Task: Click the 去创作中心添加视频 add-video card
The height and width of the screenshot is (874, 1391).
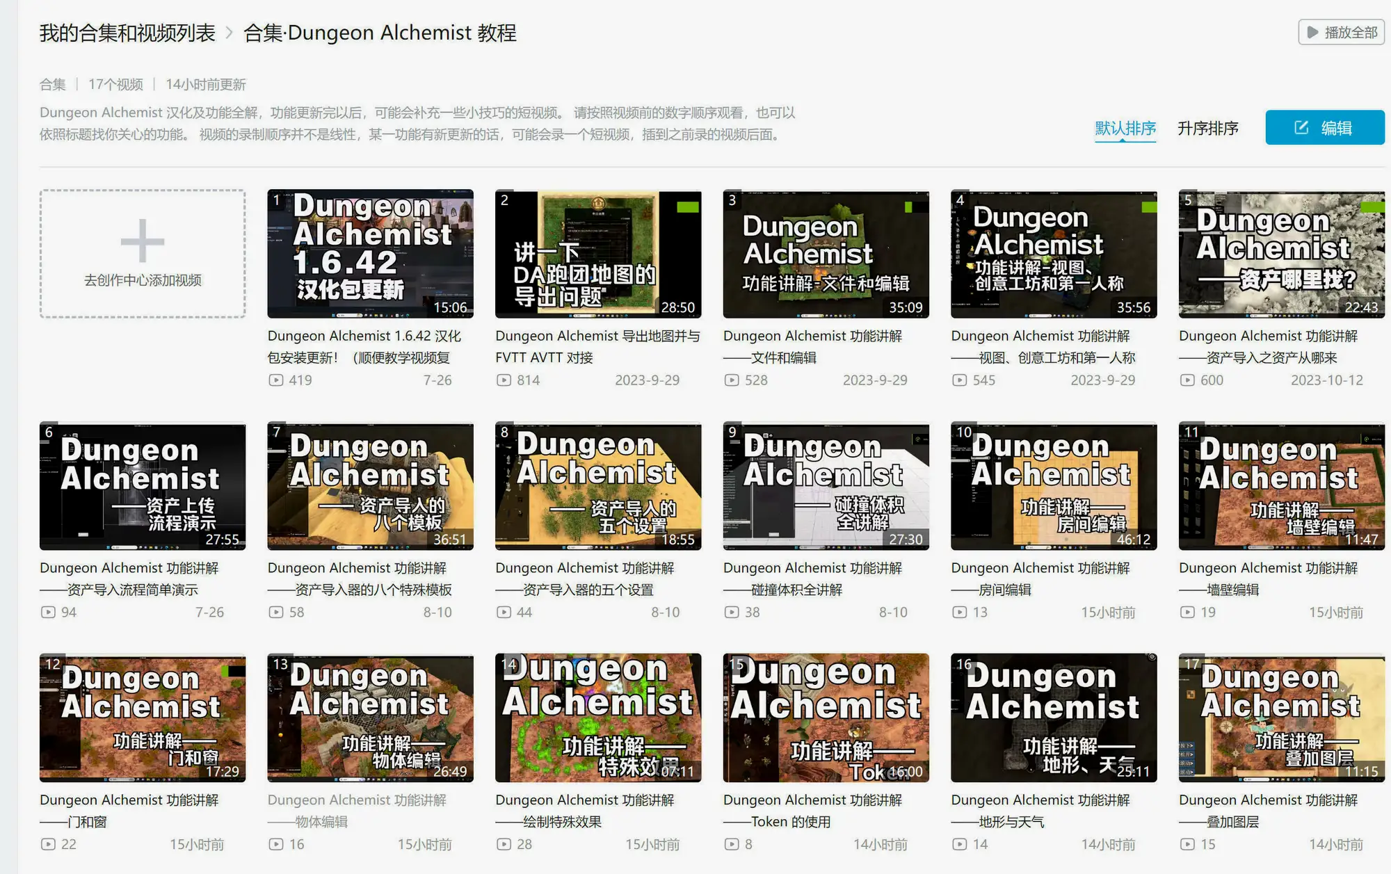Action: [x=143, y=254]
